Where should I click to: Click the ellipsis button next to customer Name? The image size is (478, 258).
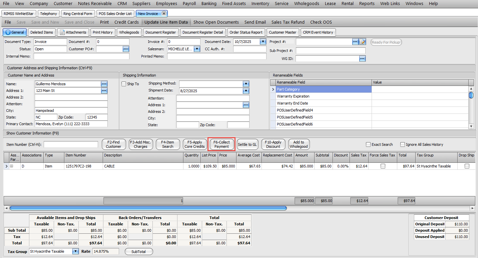point(104,84)
